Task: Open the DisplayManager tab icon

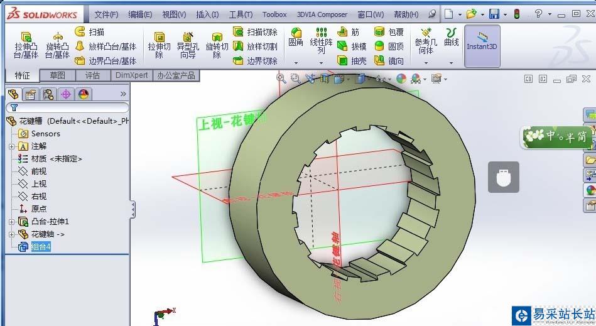Action: point(84,94)
